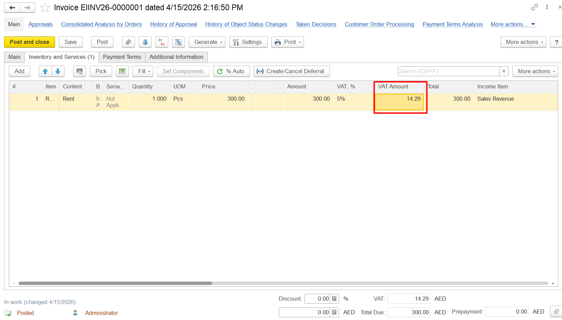The height and width of the screenshot is (320, 562).
Task: Click the document structure icon
Action: pos(178,42)
